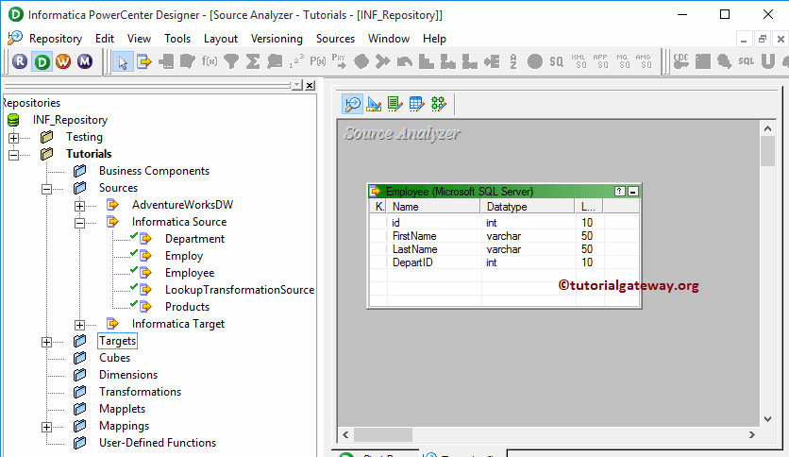This screenshot has width=789, height=457.
Task: Expand the Mappings folder node
Action: click(46, 427)
